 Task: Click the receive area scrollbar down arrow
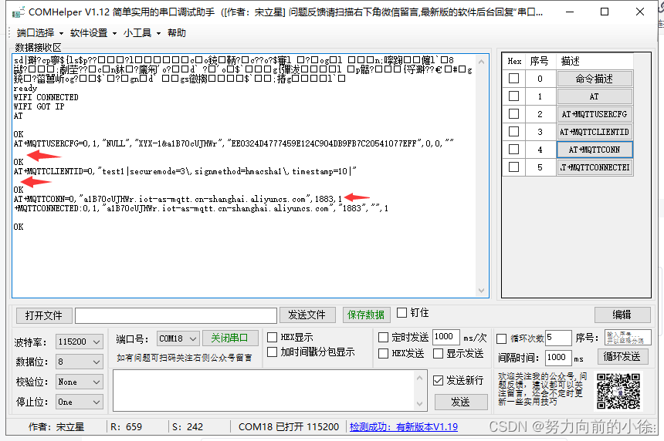pos(483,291)
